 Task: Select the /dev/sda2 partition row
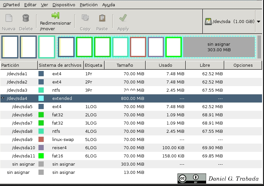(x=131, y=82)
